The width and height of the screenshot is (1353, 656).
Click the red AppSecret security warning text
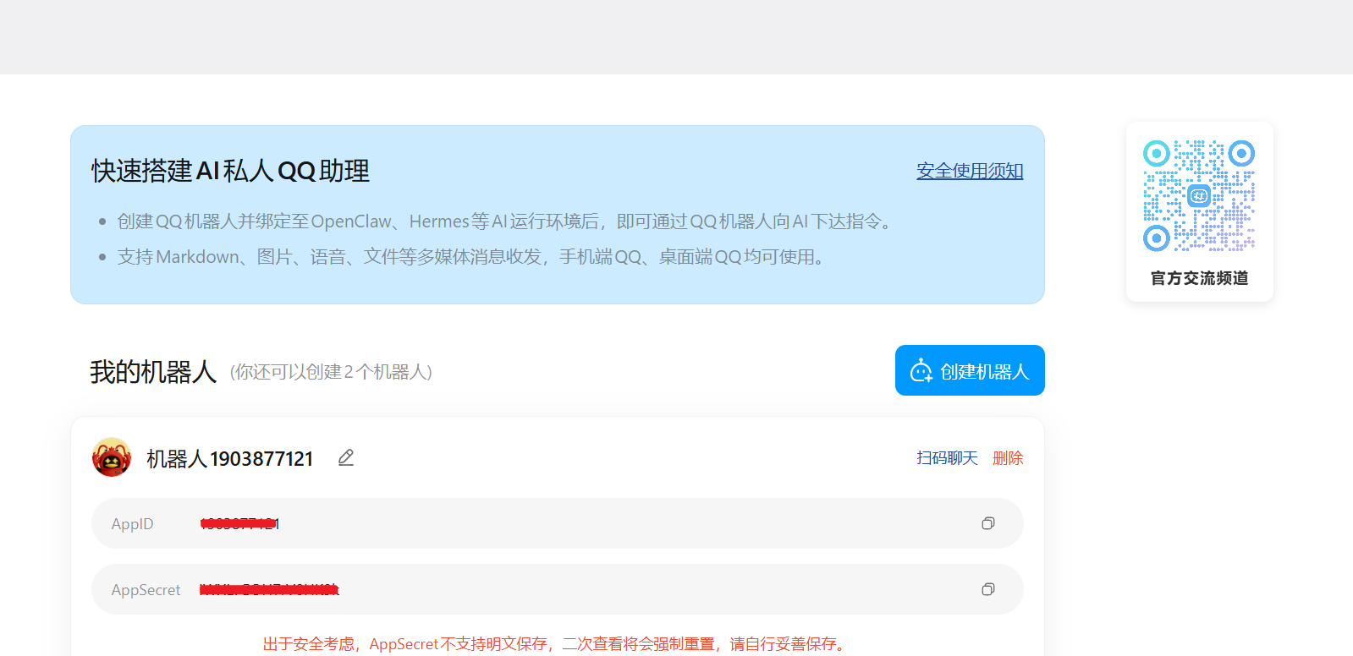click(x=556, y=644)
